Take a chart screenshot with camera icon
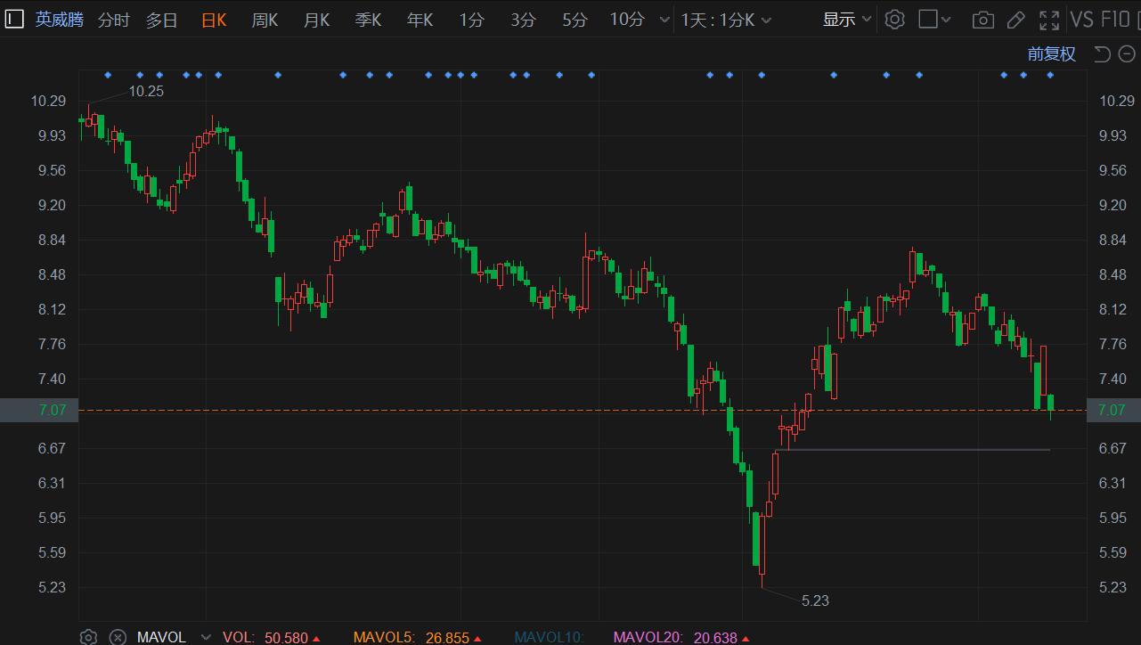Viewport: 1141px width, 645px height. click(x=982, y=20)
